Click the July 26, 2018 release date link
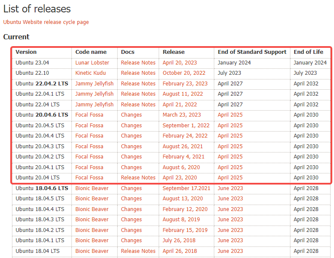 coord(179,240)
